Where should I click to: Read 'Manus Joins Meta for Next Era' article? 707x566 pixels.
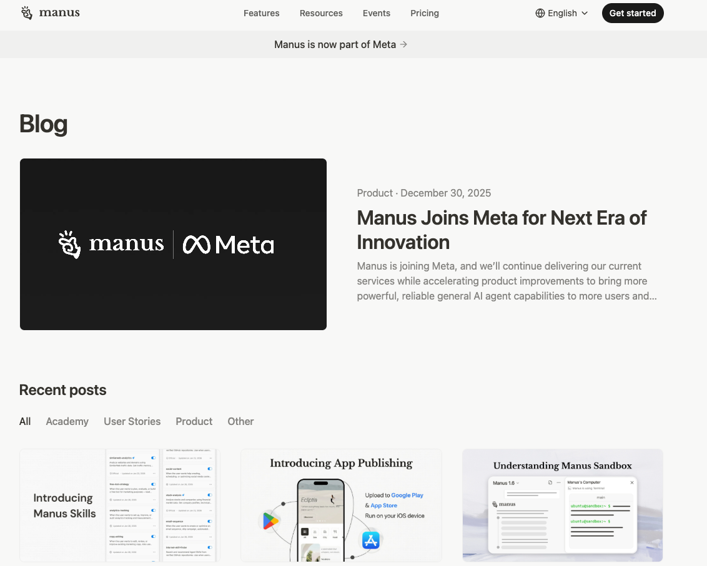click(502, 230)
